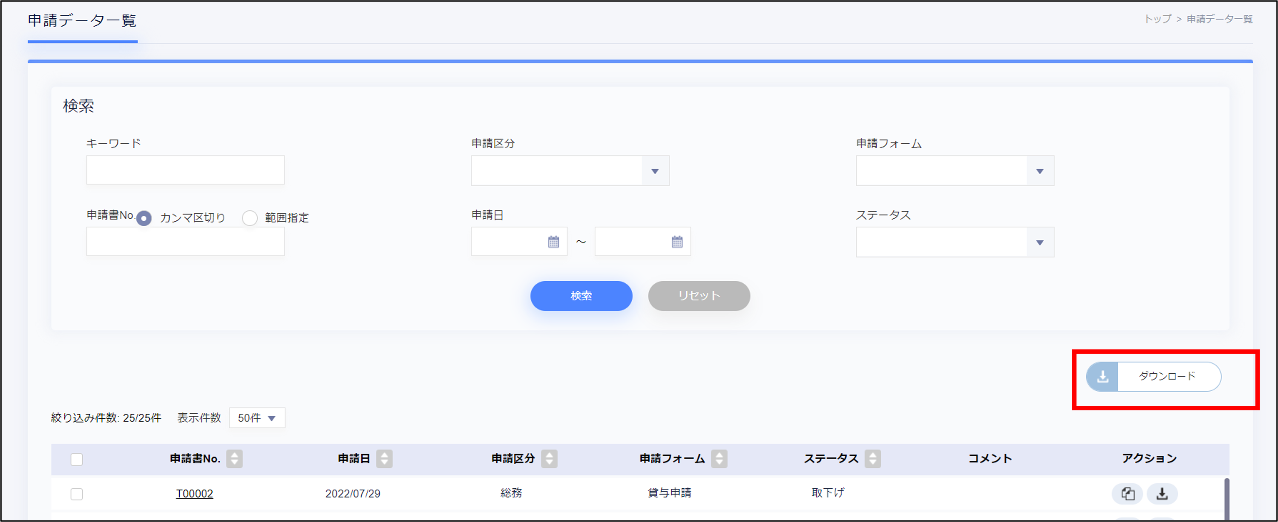Sort by ステータス column arrows
This screenshot has width=1278, height=522.
click(x=872, y=459)
